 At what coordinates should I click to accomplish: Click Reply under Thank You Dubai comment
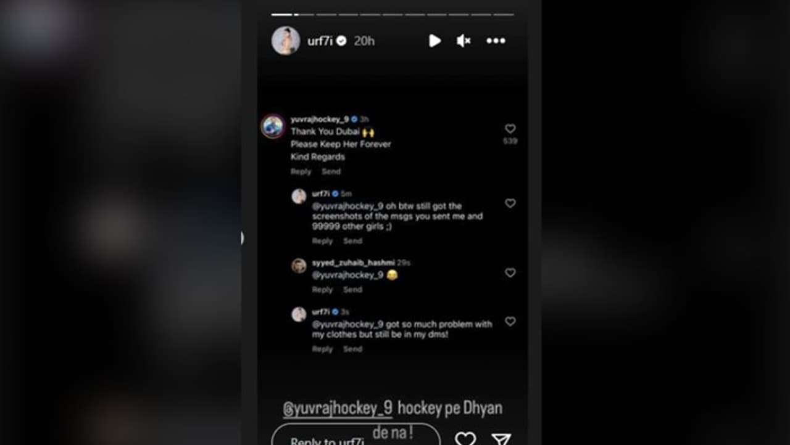301,171
